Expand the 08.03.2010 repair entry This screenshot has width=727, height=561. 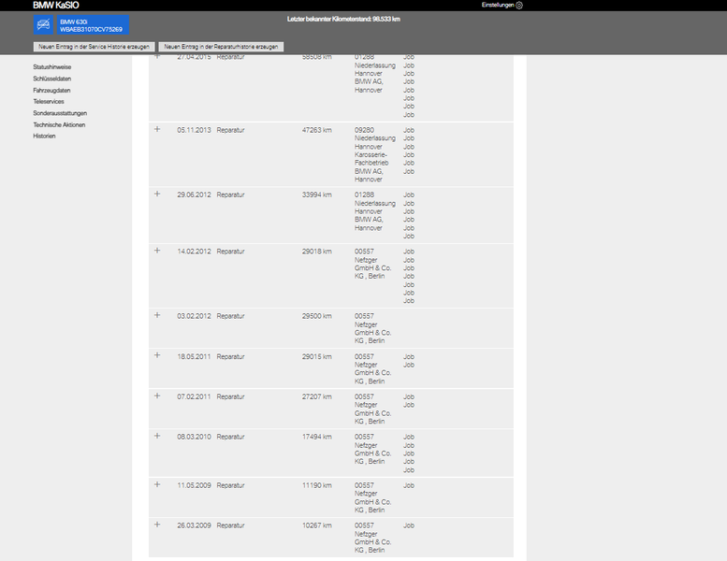(x=157, y=436)
